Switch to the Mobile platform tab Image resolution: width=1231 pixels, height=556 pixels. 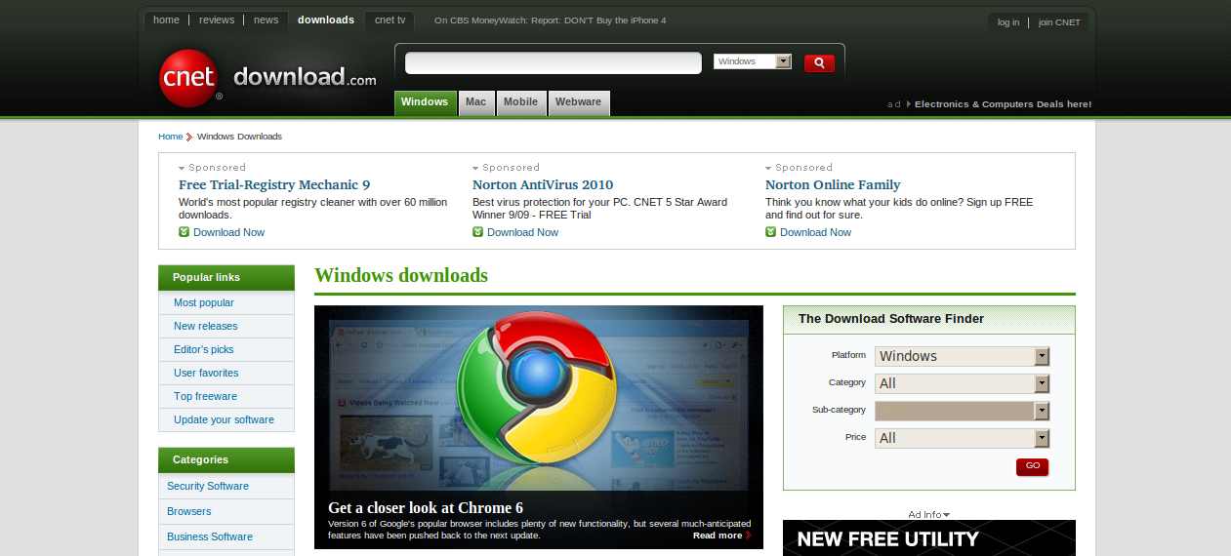(520, 102)
